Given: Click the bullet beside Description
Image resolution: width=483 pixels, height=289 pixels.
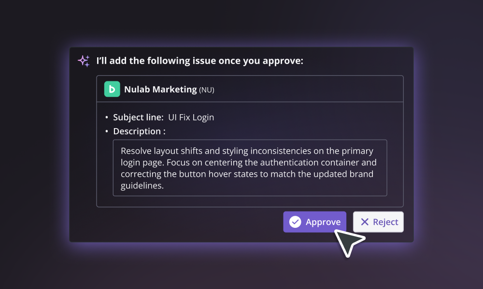Looking at the screenshot, I should pos(107,131).
